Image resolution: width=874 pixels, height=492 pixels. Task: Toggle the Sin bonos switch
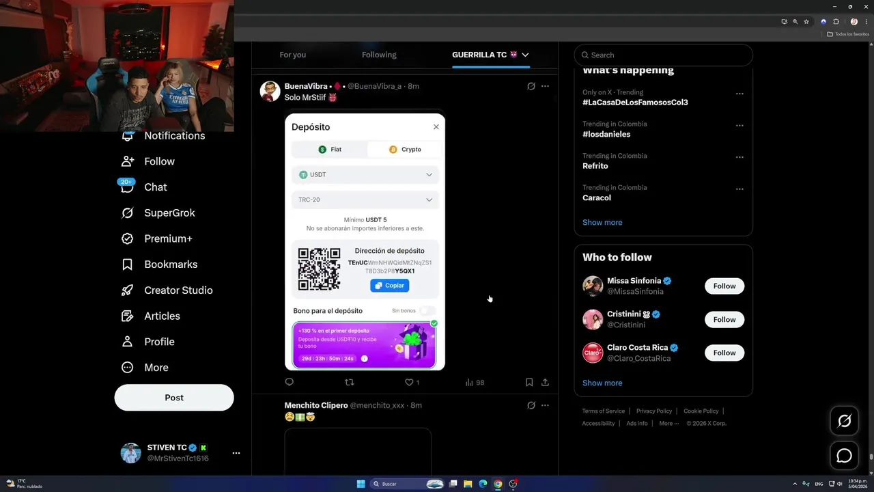(427, 310)
